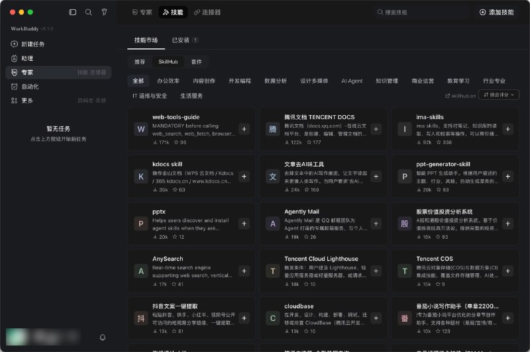Add the Tencent Cloud Lighthouse skill
This screenshot has height=352, width=530.
[376, 271]
